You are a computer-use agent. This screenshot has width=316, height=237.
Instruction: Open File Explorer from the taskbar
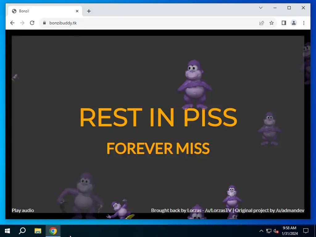point(38,231)
